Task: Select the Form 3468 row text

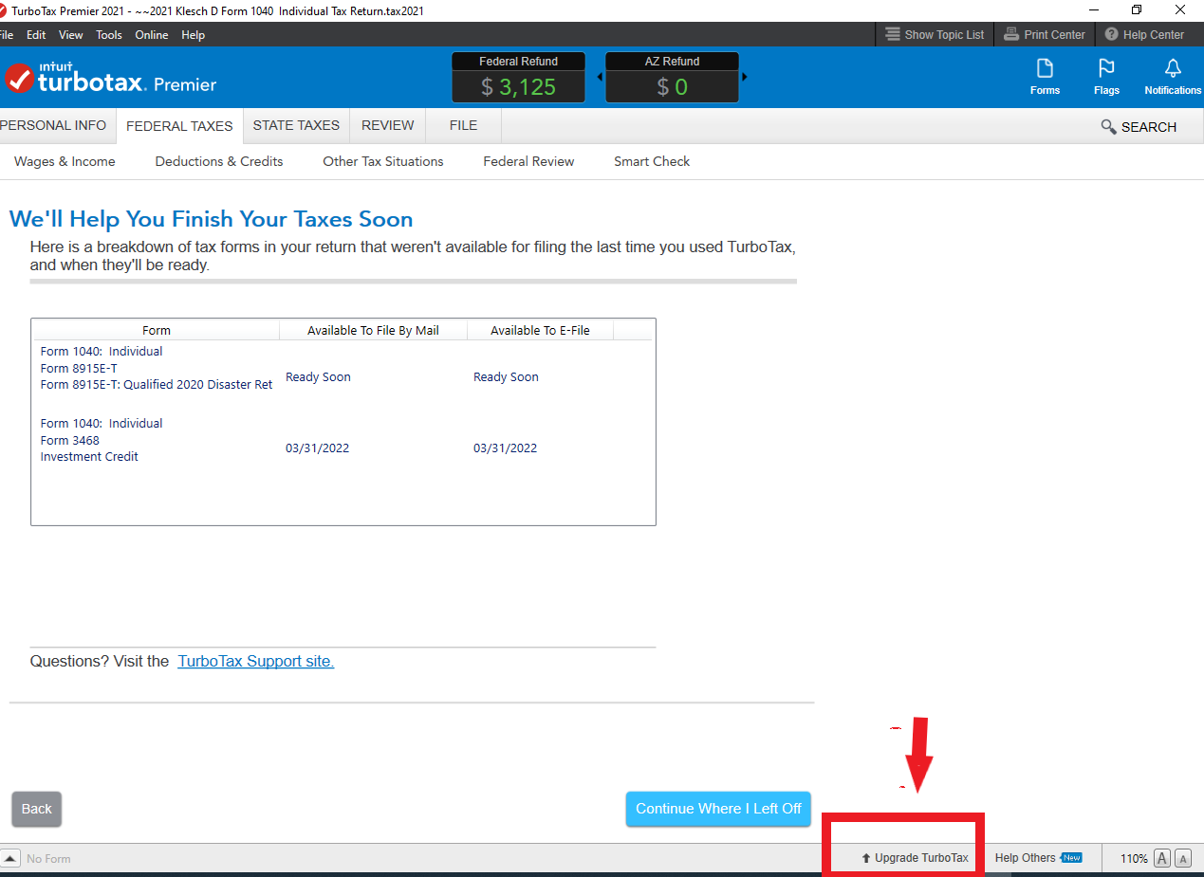Action: (x=69, y=440)
